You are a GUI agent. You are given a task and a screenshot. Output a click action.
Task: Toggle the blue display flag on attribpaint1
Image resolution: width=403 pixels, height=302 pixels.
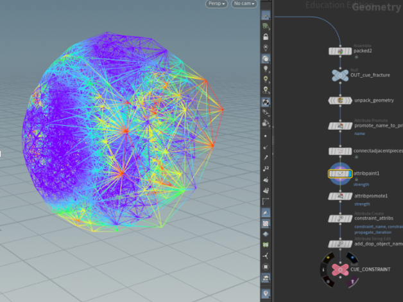coord(349,174)
